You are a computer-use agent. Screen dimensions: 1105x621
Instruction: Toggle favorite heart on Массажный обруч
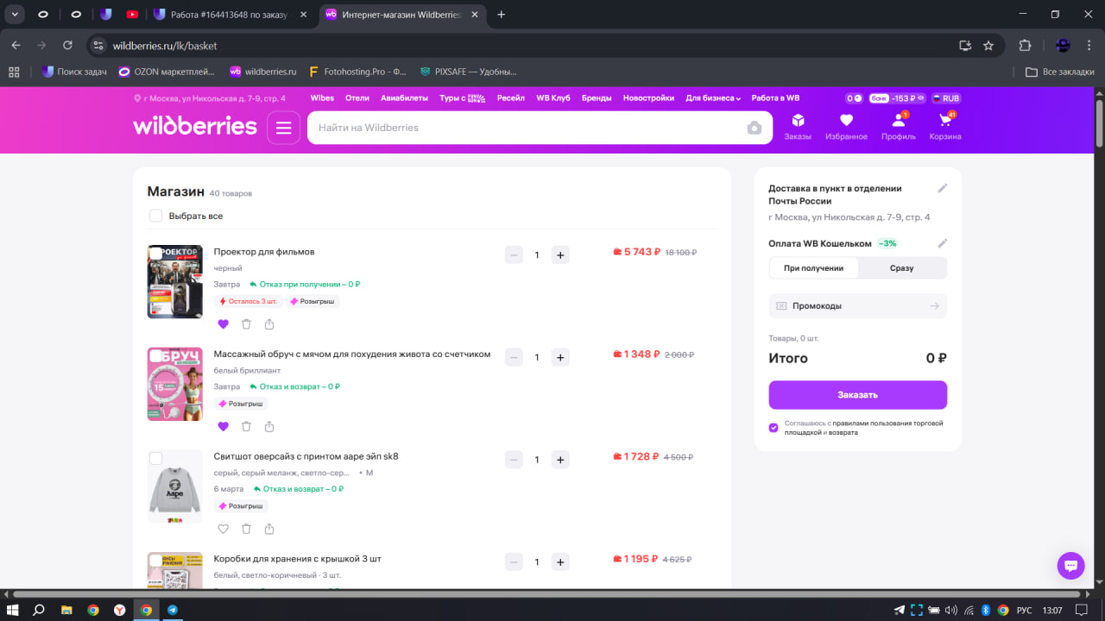tap(223, 426)
